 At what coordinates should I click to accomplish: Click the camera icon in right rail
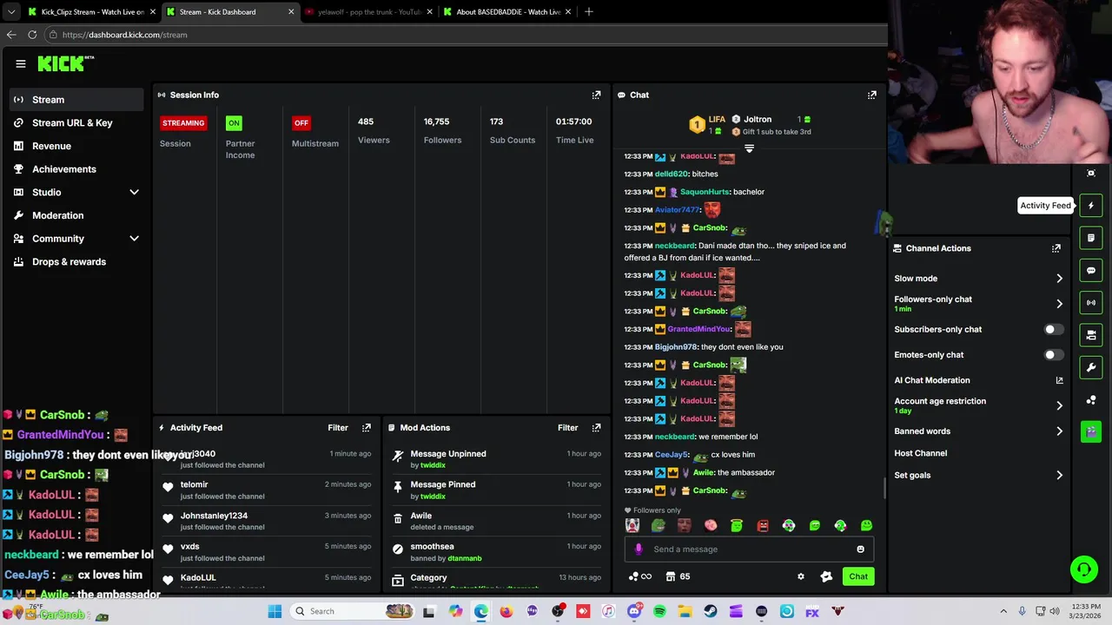point(1091,334)
